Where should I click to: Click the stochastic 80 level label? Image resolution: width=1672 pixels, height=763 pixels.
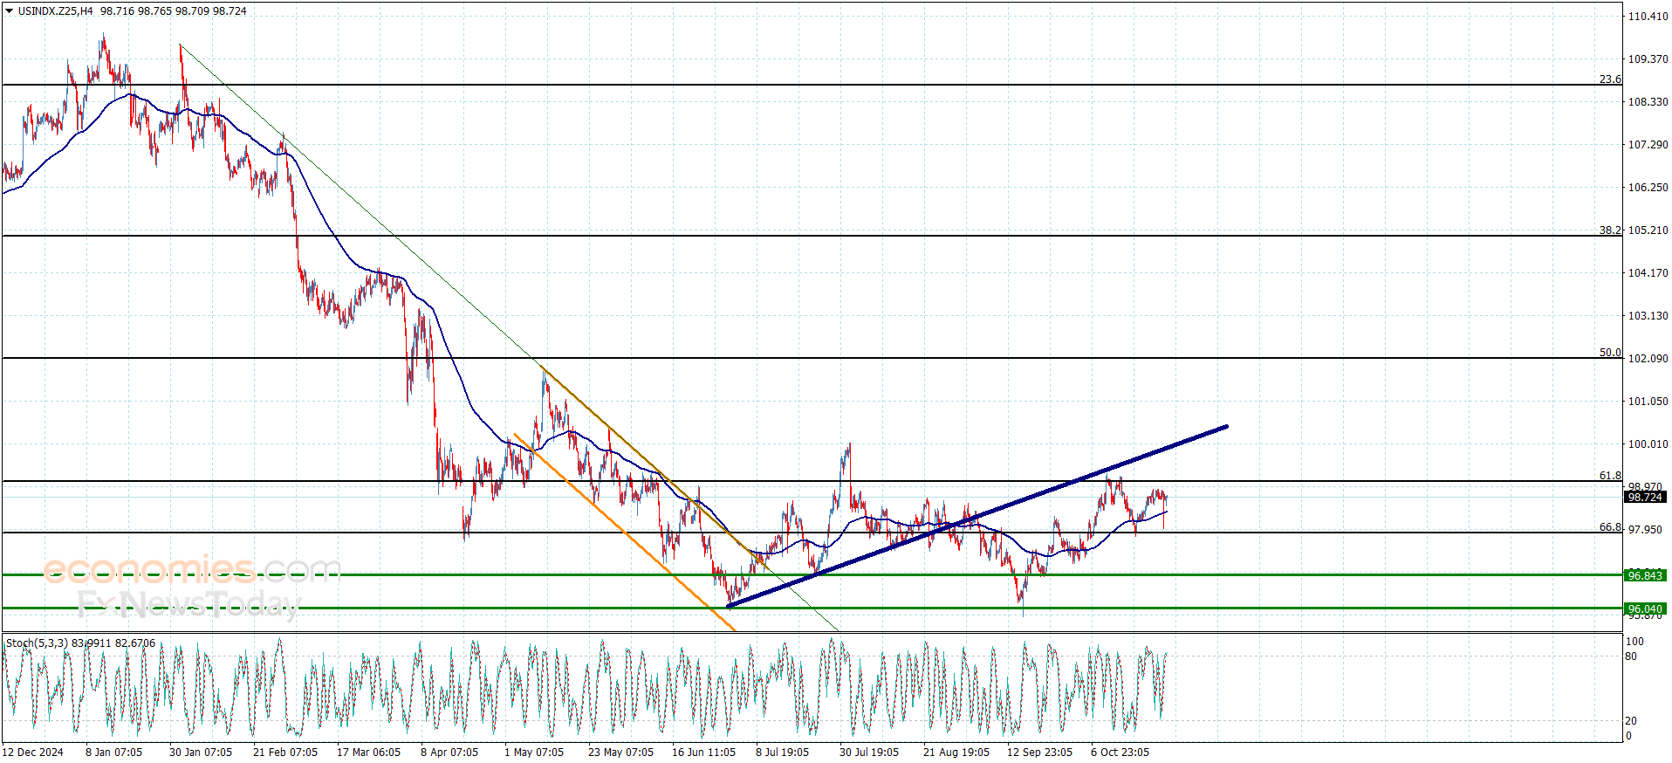[1631, 656]
